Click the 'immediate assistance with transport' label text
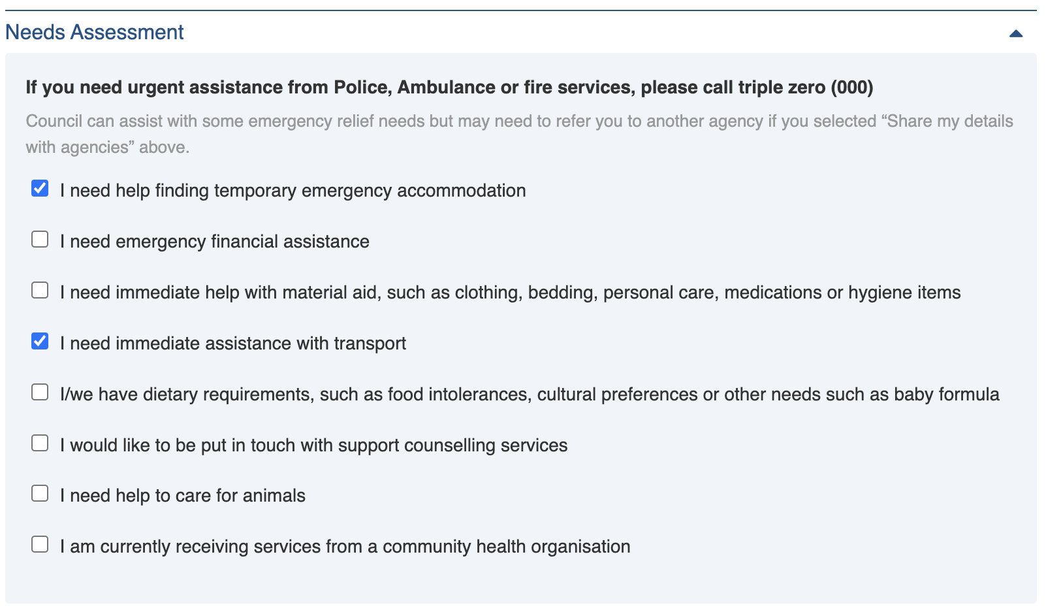The height and width of the screenshot is (614, 1046). tap(232, 344)
